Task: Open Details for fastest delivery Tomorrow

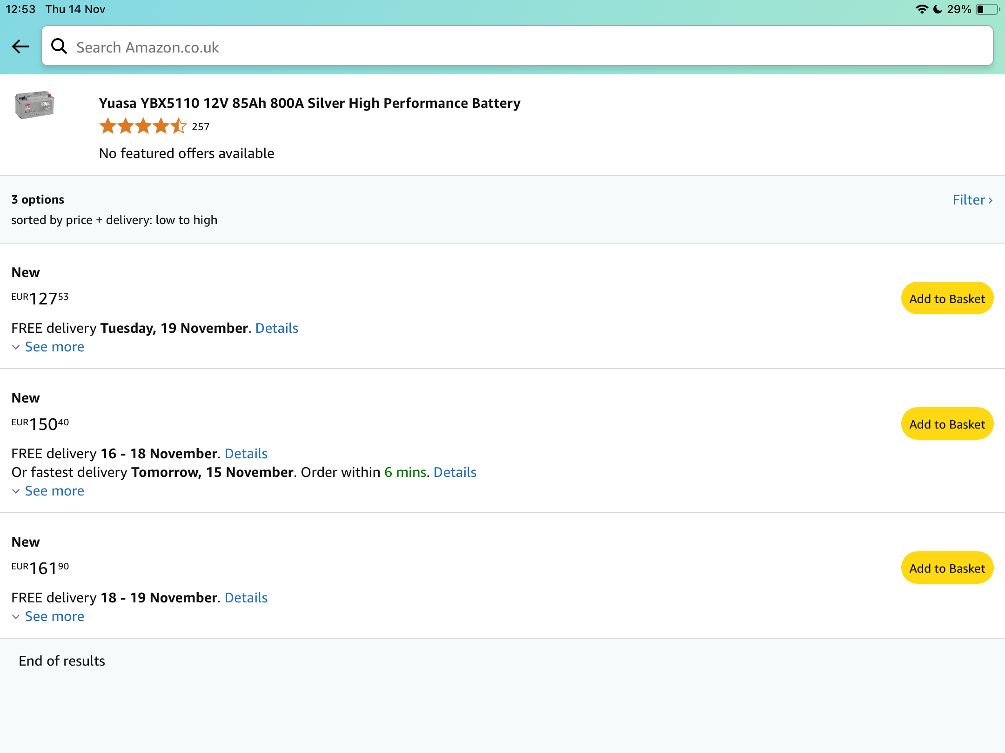Action: [455, 472]
